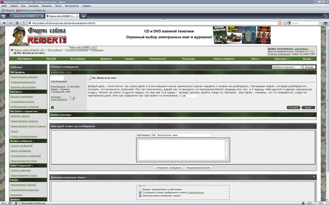This screenshot has width=329, height=205.
Task: Click Отправить сообщение button
Action: pos(169,168)
